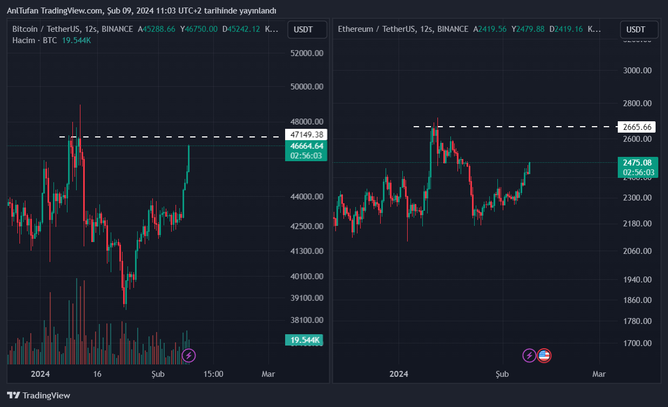Click the 2665.66 price line label
The height and width of the screenshot is (407, 668).
point(637,127)
